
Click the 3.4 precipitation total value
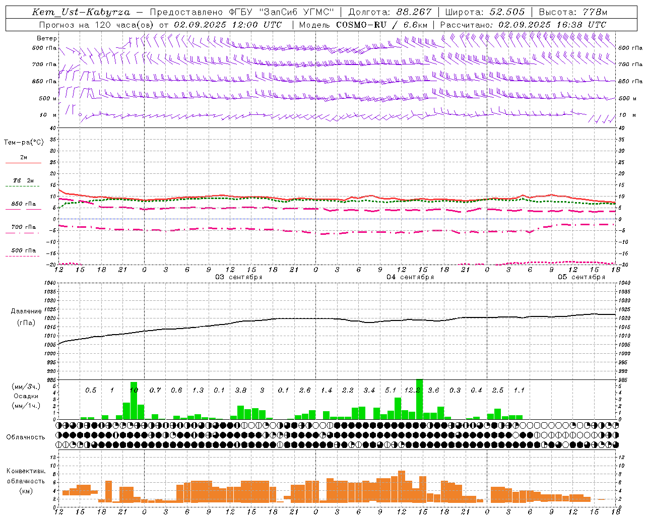click(369, 390)
